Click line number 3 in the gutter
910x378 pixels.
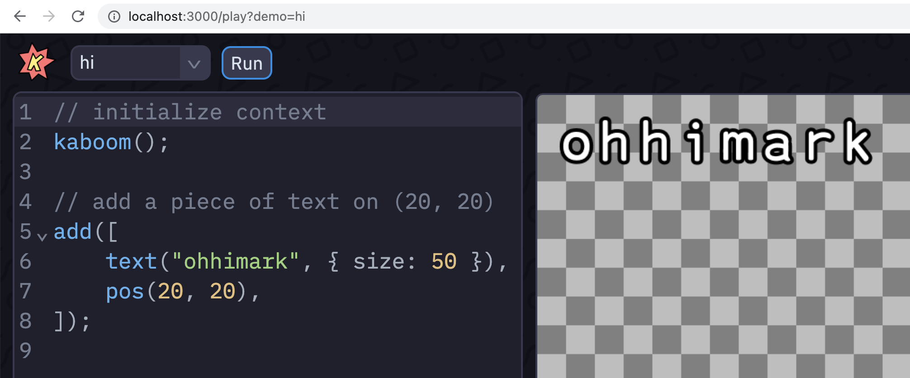coord(26,172)
